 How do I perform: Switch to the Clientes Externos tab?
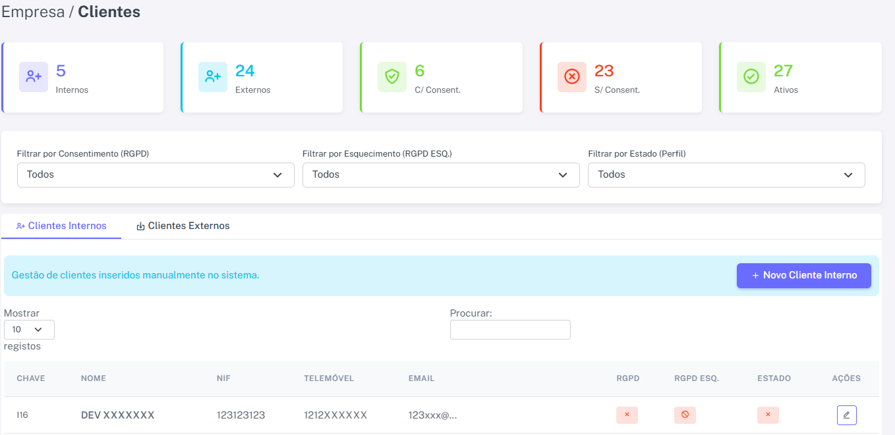[x=183, y=226]
